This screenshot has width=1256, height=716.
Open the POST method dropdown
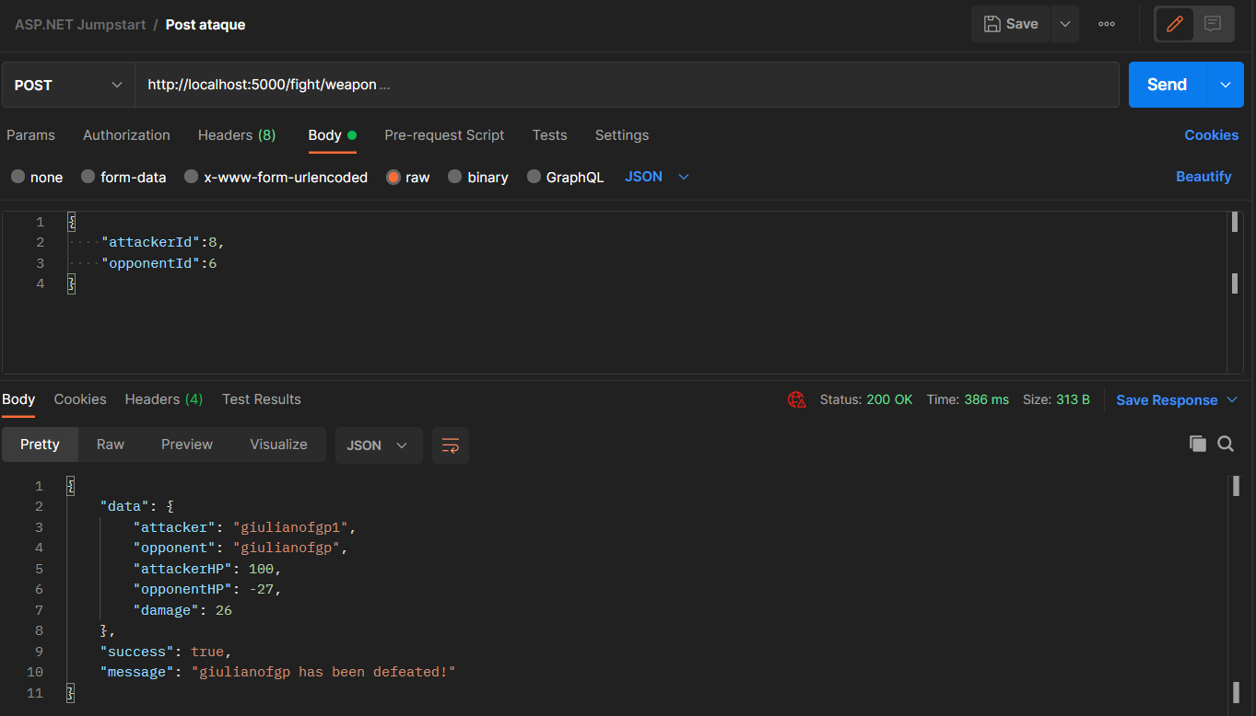point(68,85)
